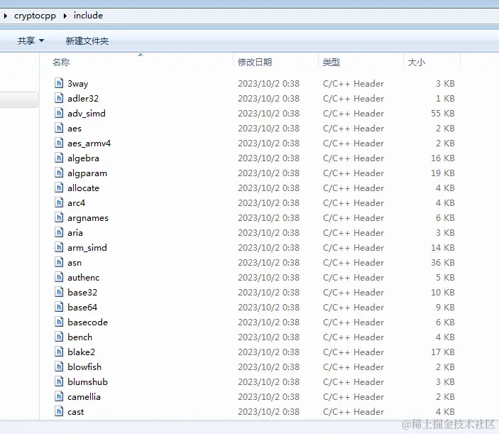Click the camellia header icon
Image resolution: width=499 pixels, height=434 pixels.
tap(59, 396)
